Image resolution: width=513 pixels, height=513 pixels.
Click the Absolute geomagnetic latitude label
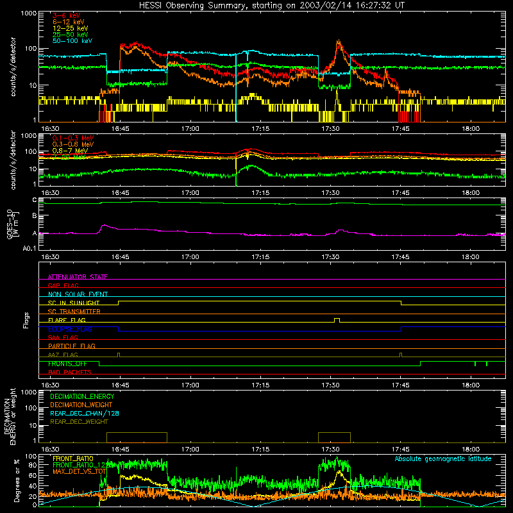click(443, 458)
